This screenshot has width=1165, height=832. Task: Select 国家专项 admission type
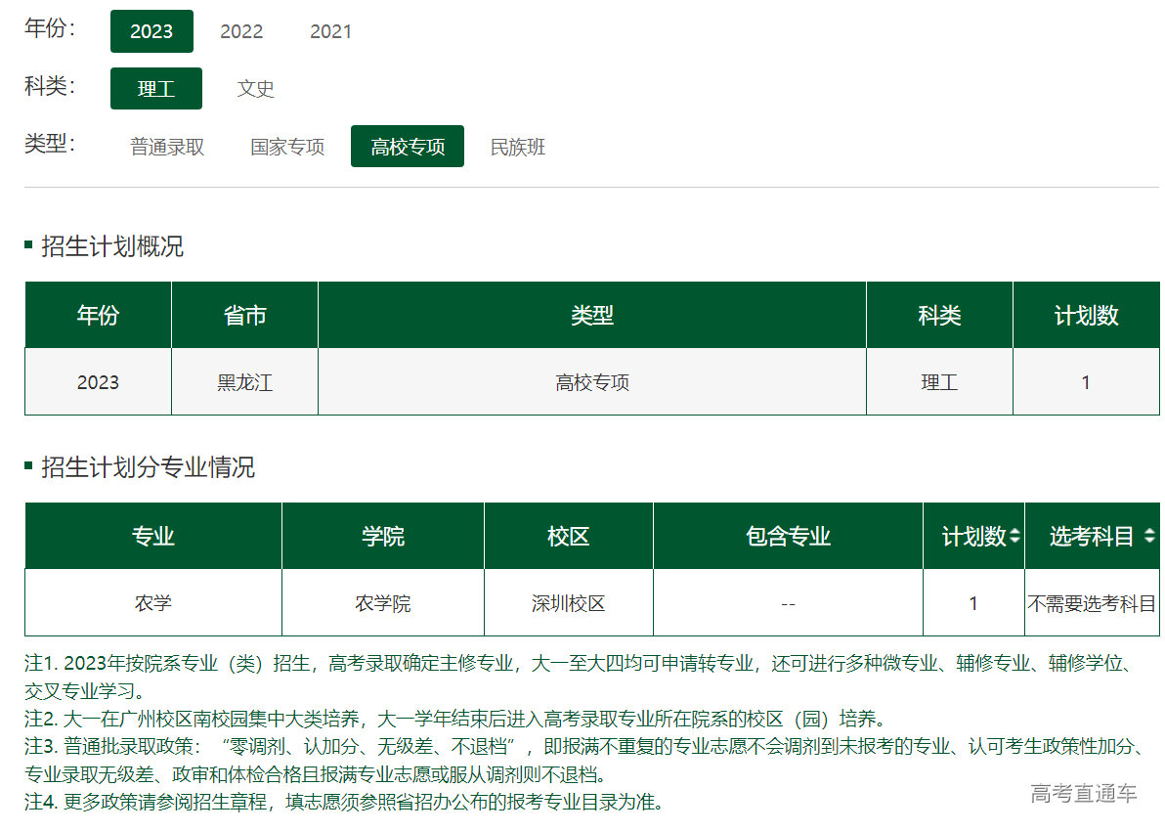click(x=286, y=146)
